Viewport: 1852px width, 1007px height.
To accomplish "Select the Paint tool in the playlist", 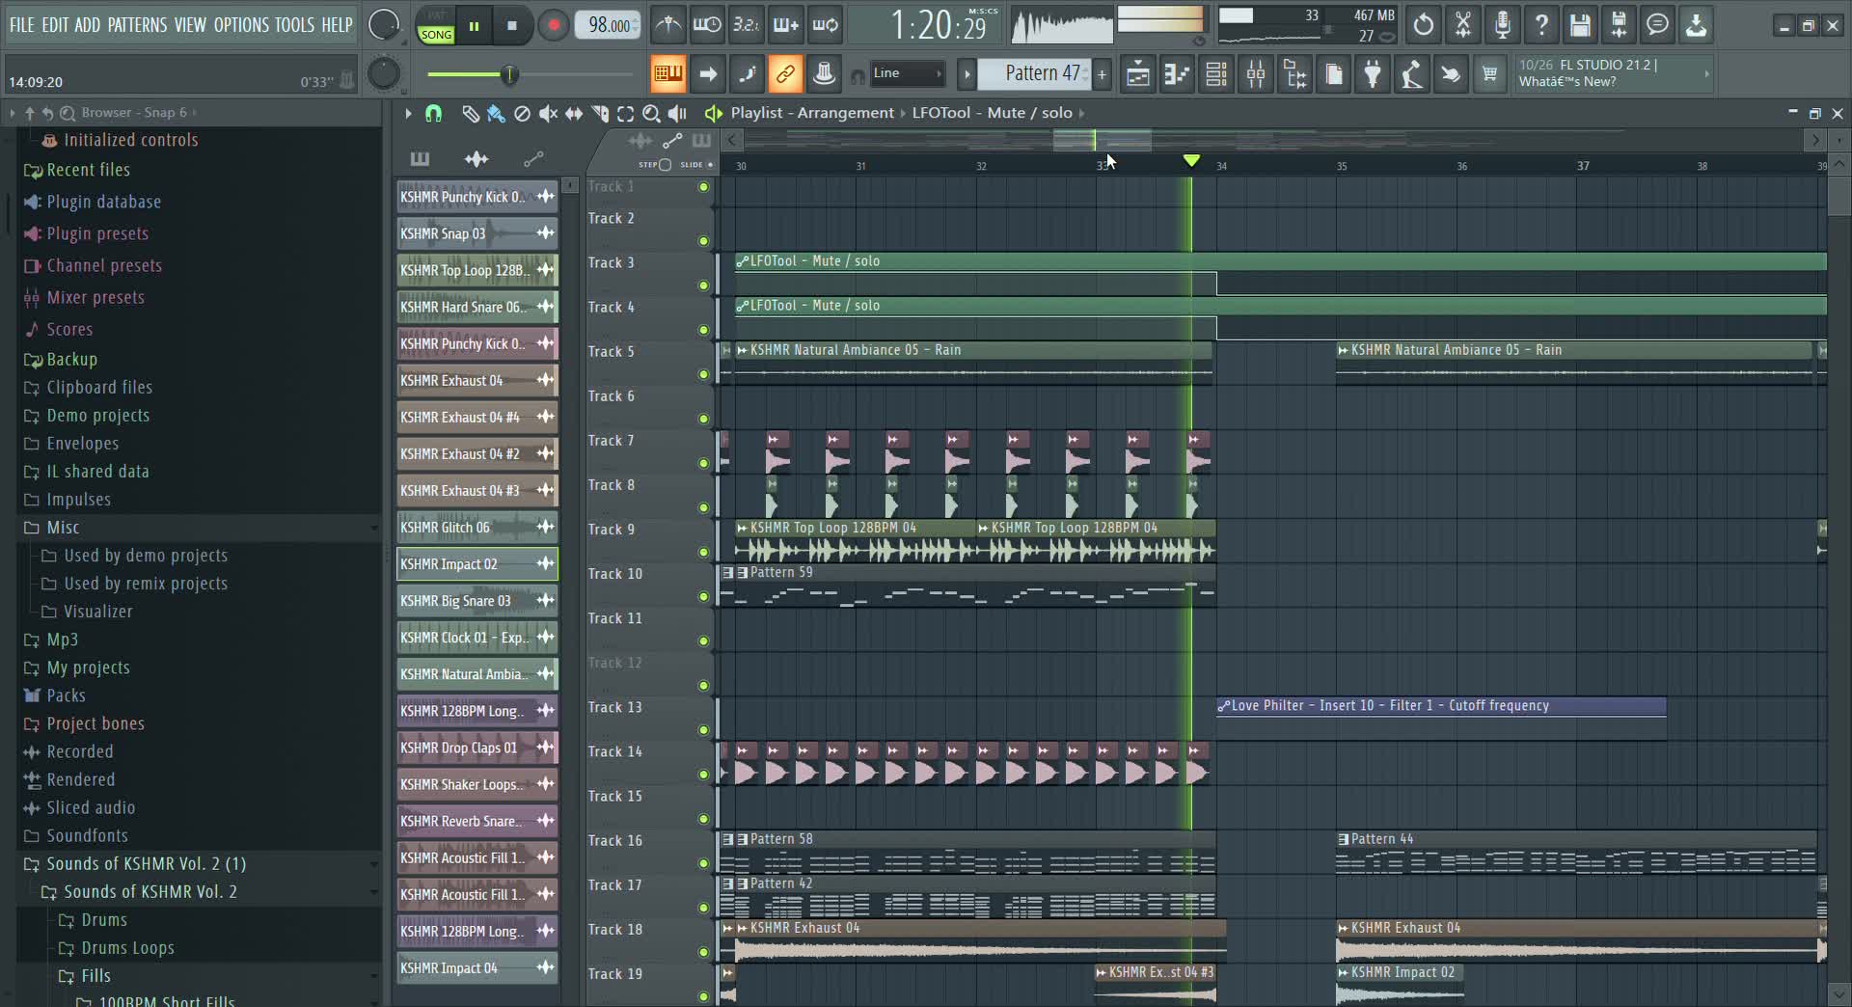I will pyautogui.click(x=496, y=113).
